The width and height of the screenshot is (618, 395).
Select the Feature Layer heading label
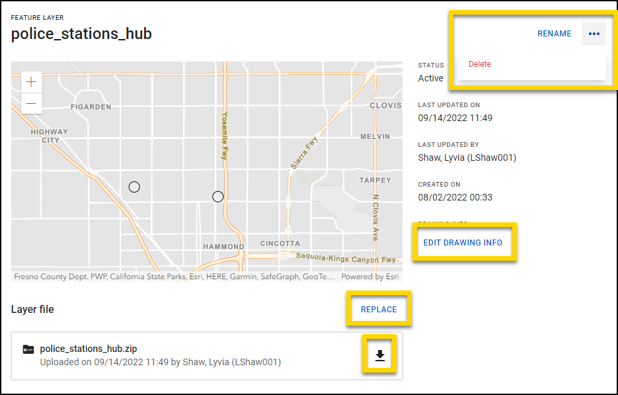click(x=37, y=17)
